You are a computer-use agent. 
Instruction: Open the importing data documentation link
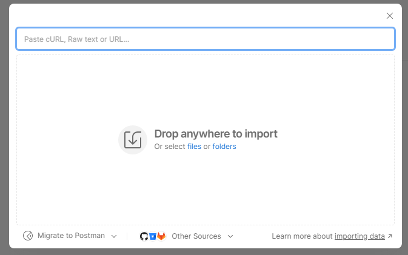click(x=360, y=236)
